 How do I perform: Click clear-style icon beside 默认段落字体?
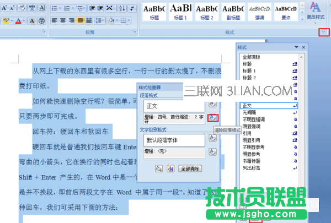click(212, 138)
